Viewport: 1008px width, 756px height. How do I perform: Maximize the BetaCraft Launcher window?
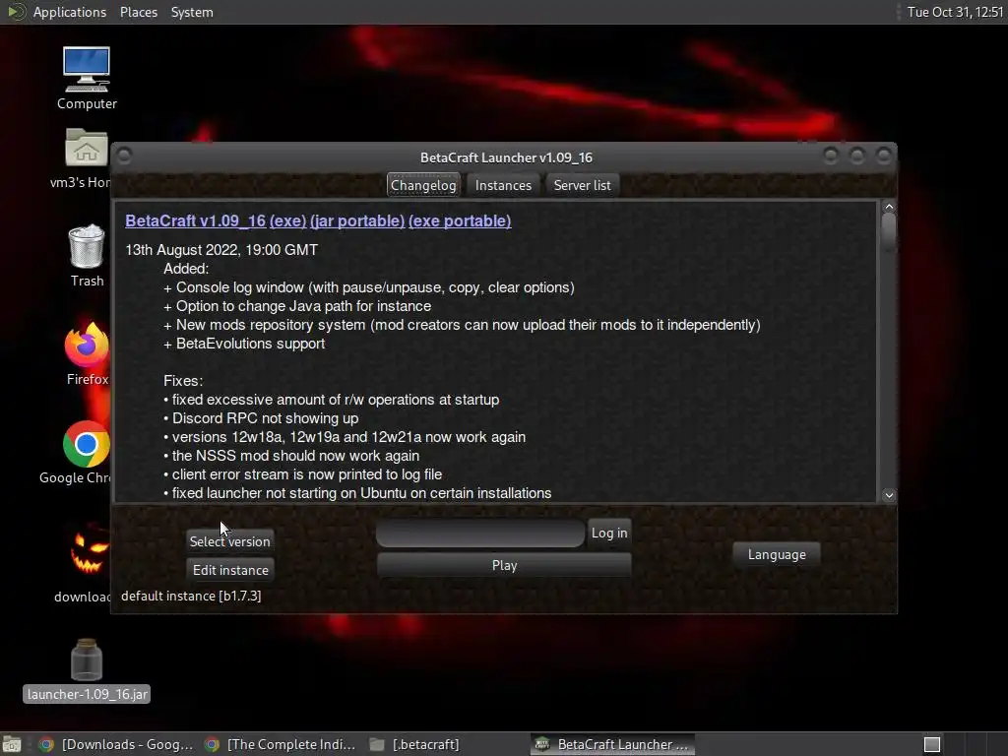coord(857,156)
